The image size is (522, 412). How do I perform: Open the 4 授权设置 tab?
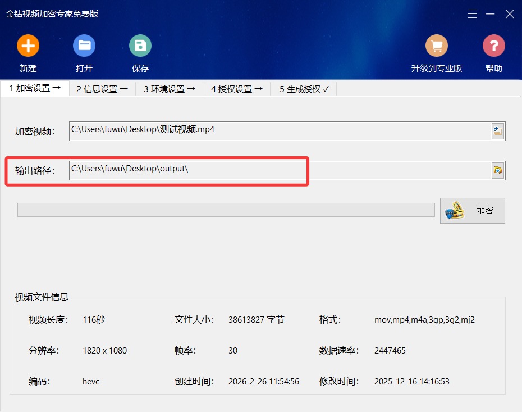pos(237,89)
